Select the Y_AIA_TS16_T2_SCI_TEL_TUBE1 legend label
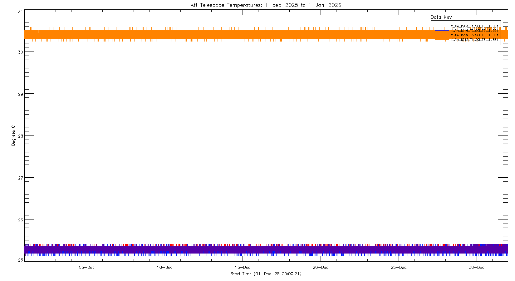515x281 pixels. 474,31
